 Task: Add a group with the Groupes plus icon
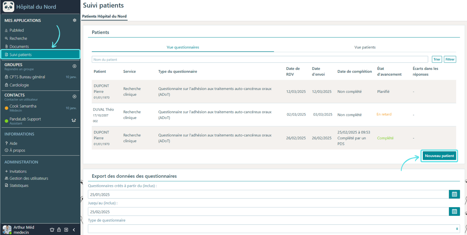tap(75, 66)
